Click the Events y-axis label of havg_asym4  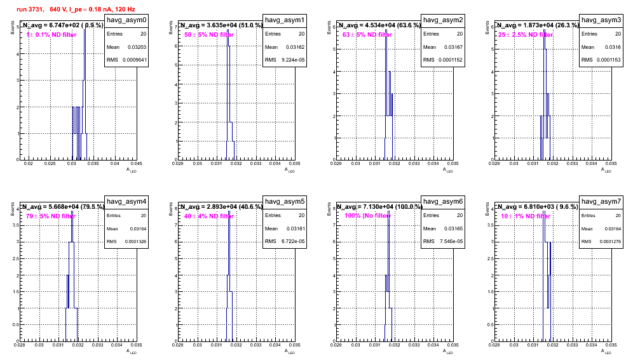coord(12,209)
